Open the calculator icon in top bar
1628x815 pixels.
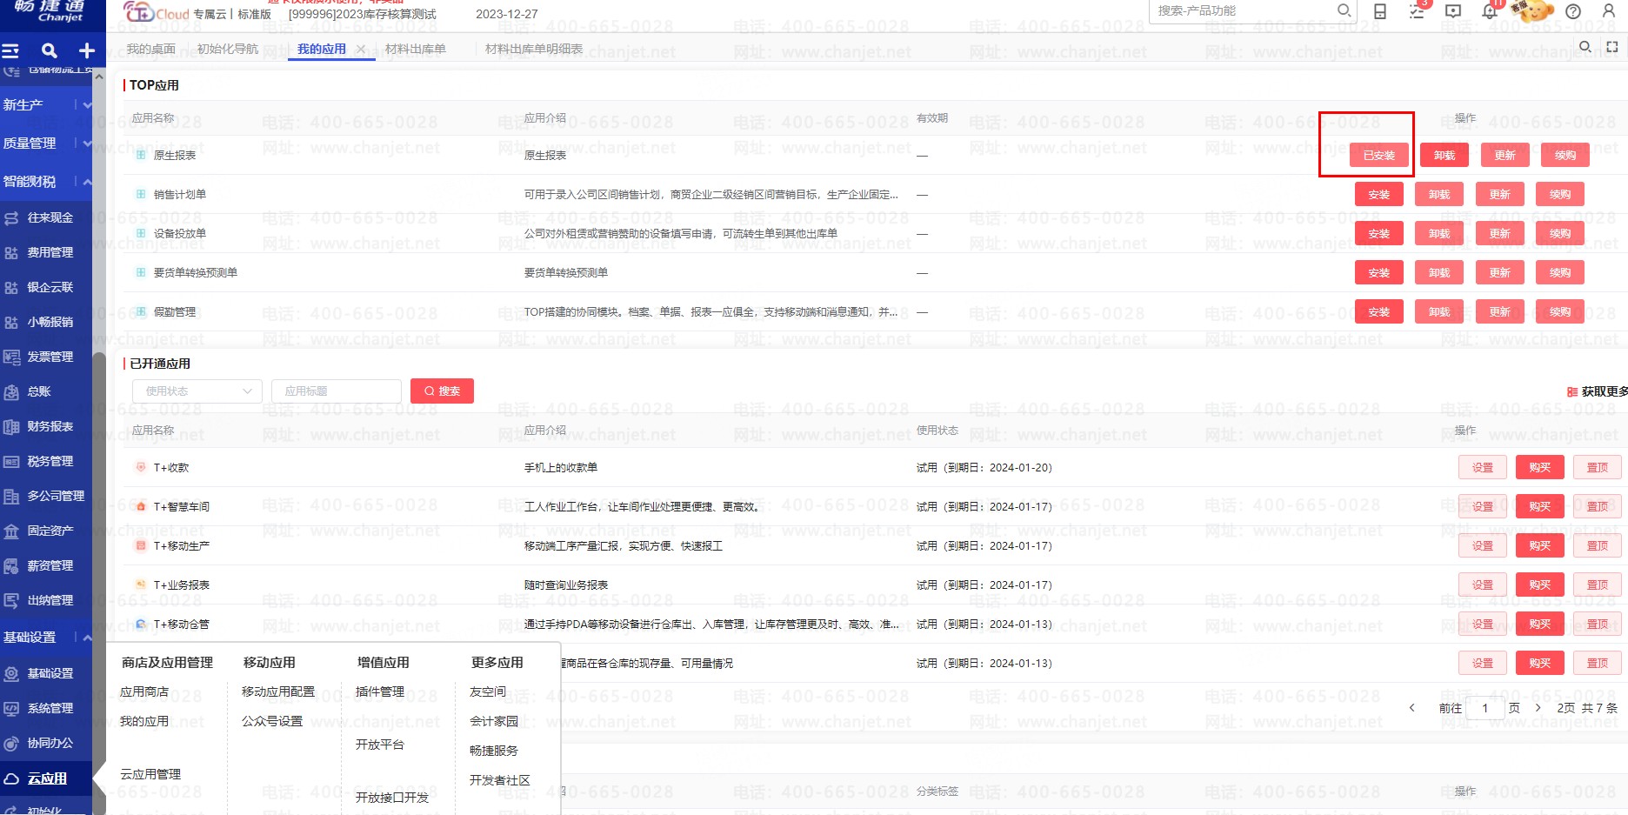pyautogui.click(x=1380, y=11)
